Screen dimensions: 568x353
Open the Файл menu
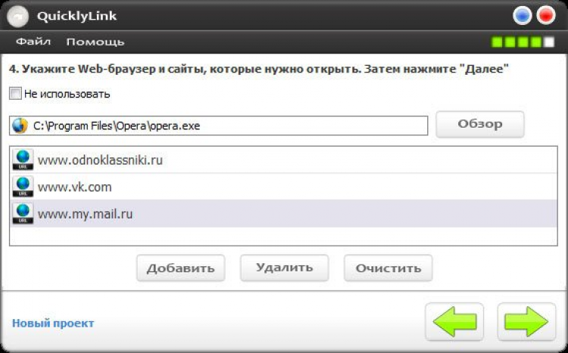coord(33,42)
